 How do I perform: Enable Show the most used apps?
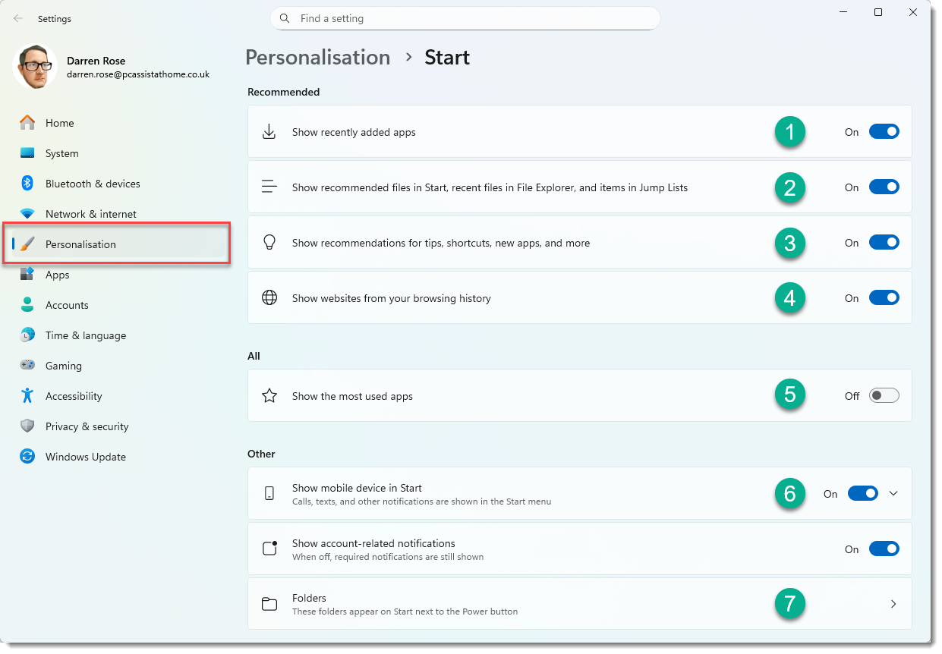pos(884,395)
